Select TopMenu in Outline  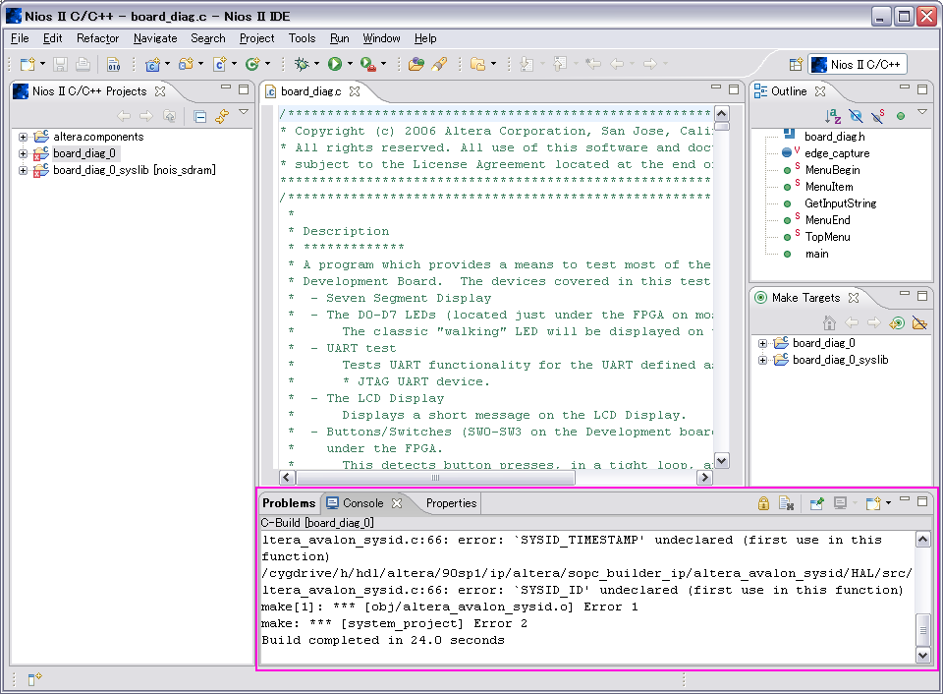[x=827, y=237]
